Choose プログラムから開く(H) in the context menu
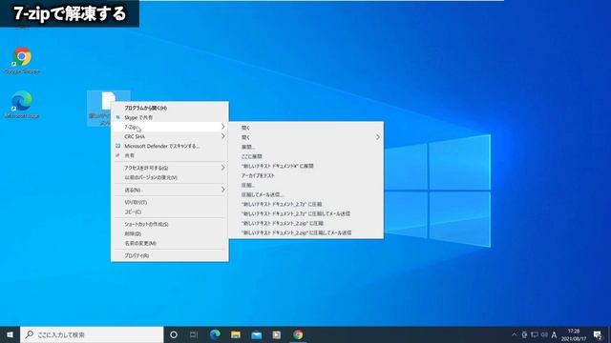Screen dimensions: 611x343 point(170,108)
